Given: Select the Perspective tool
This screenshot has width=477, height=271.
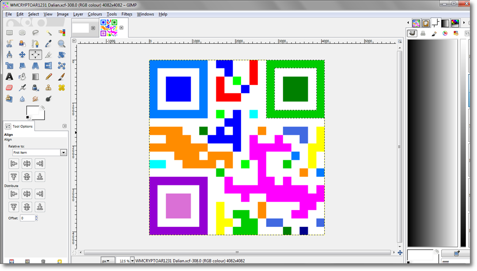Looking at the screenshot, I should [35, 66].
